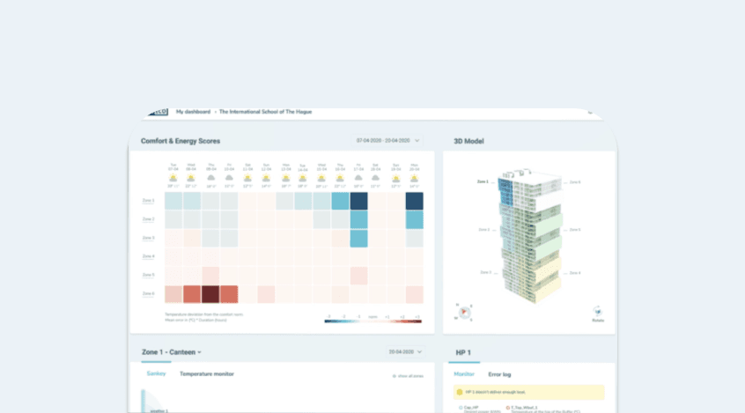Click the HP 1 warning message icon

[459, 392]
